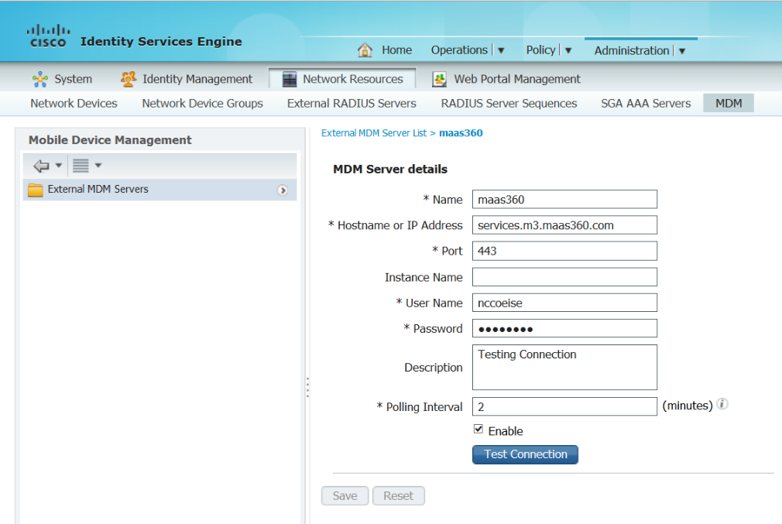The width and height of the screenshot is (782, 524).
Task: Open the Network Device Groups sub-tab
Action: pos(203,104)
